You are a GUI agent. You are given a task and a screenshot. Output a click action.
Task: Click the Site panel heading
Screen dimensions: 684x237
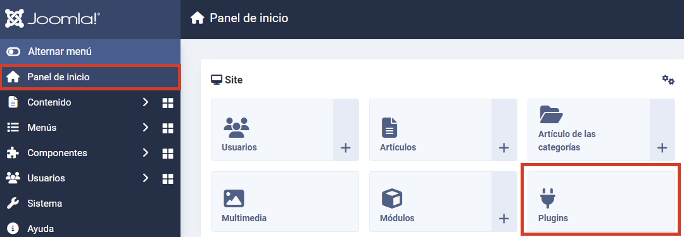[x=234, y=80]
